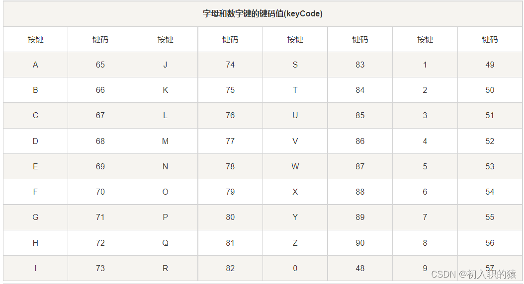Screen dimensions: 524x284
Task: Select key code 75
Action: click(x=230, y=90)
